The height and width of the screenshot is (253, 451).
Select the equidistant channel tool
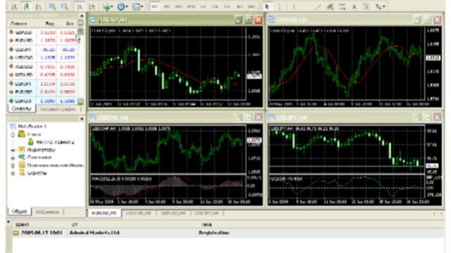[330, 6]
